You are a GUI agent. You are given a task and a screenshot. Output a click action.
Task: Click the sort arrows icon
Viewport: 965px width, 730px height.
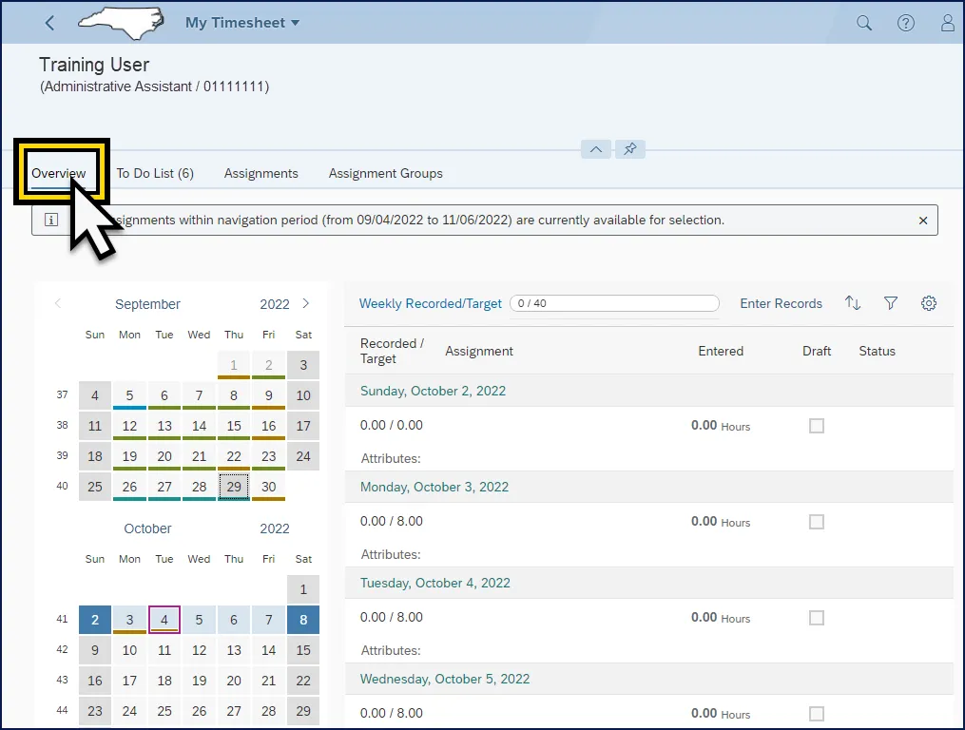852,303
